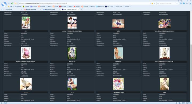This screenshot has height=104, width=192.
Task: Click the title text '3818325'
Action: click(x=118, y=62)
